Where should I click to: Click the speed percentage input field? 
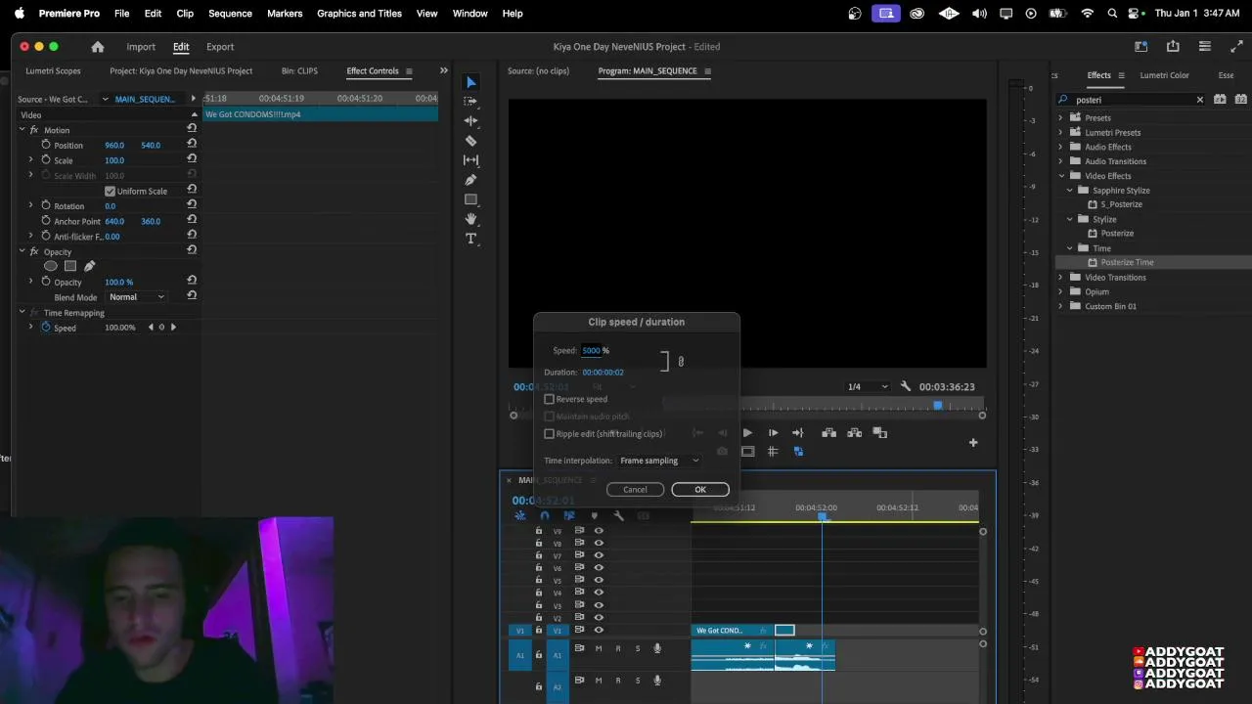[x=591, y=350]
